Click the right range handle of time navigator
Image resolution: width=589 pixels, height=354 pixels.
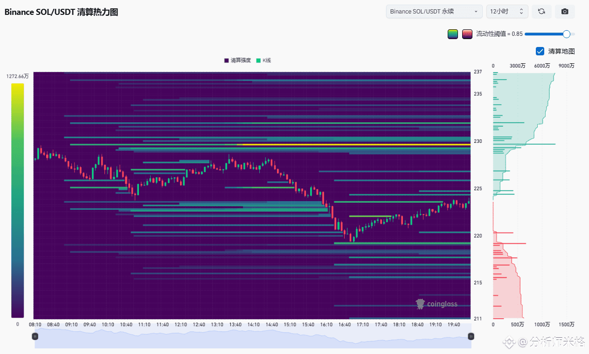coord(471,336)
